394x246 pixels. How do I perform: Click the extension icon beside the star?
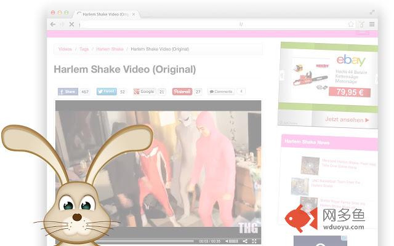(361, 25)
